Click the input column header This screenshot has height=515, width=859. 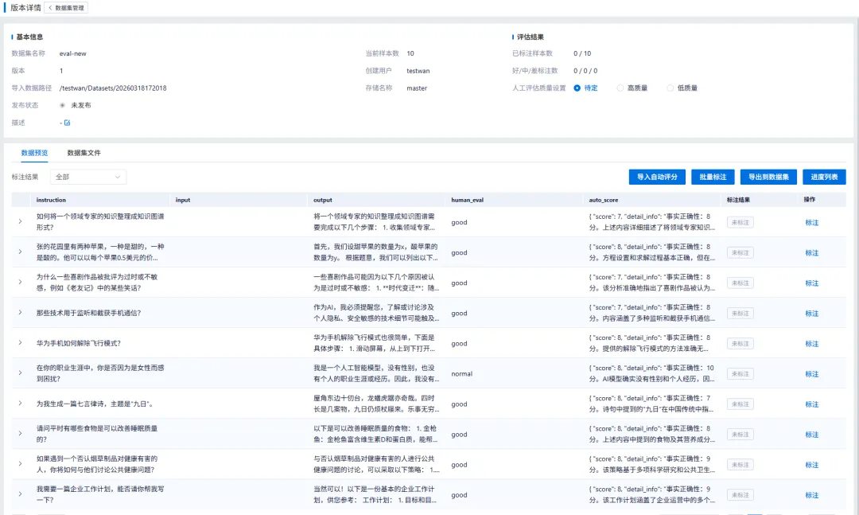[x=183, y=200]
